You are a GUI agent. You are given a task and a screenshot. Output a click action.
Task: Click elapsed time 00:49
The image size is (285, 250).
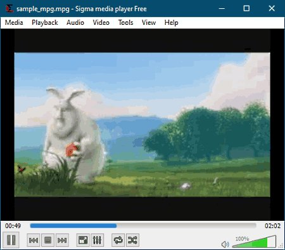[x=13, y=226]
